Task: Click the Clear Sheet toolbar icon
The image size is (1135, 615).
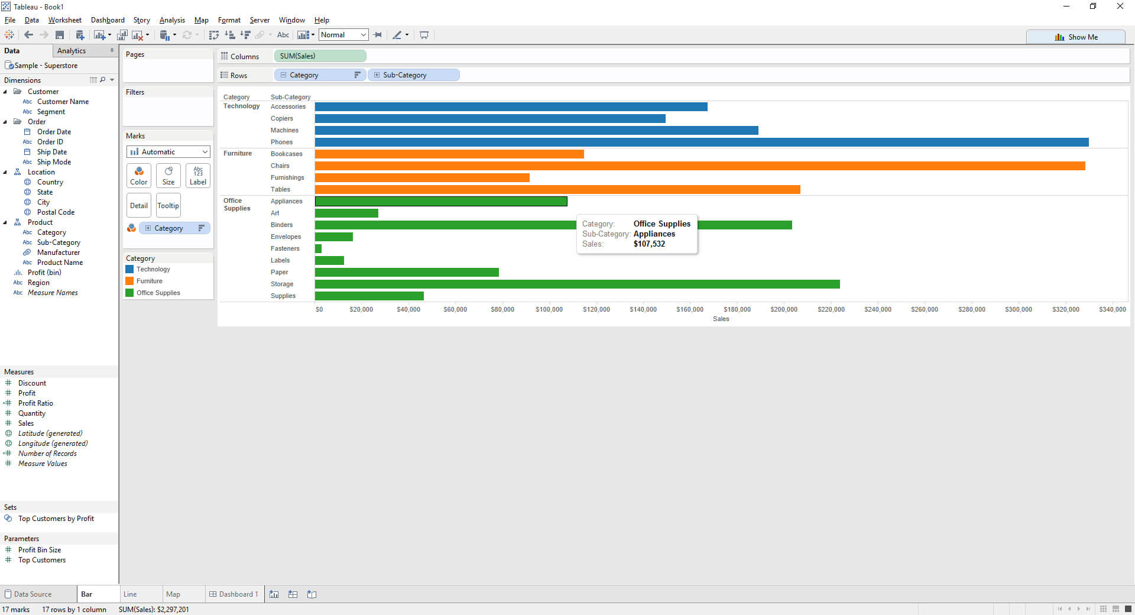Action: (137, 35)
